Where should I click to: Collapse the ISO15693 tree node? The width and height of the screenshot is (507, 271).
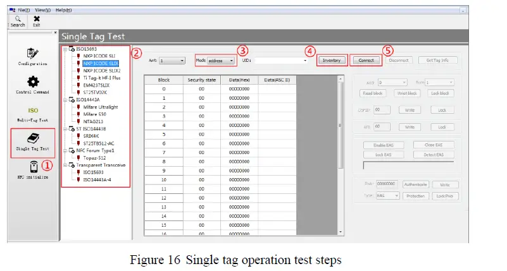click(65, 49)
